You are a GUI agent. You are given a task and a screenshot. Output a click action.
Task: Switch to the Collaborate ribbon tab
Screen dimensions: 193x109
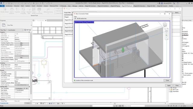click(x=63, y=6)
